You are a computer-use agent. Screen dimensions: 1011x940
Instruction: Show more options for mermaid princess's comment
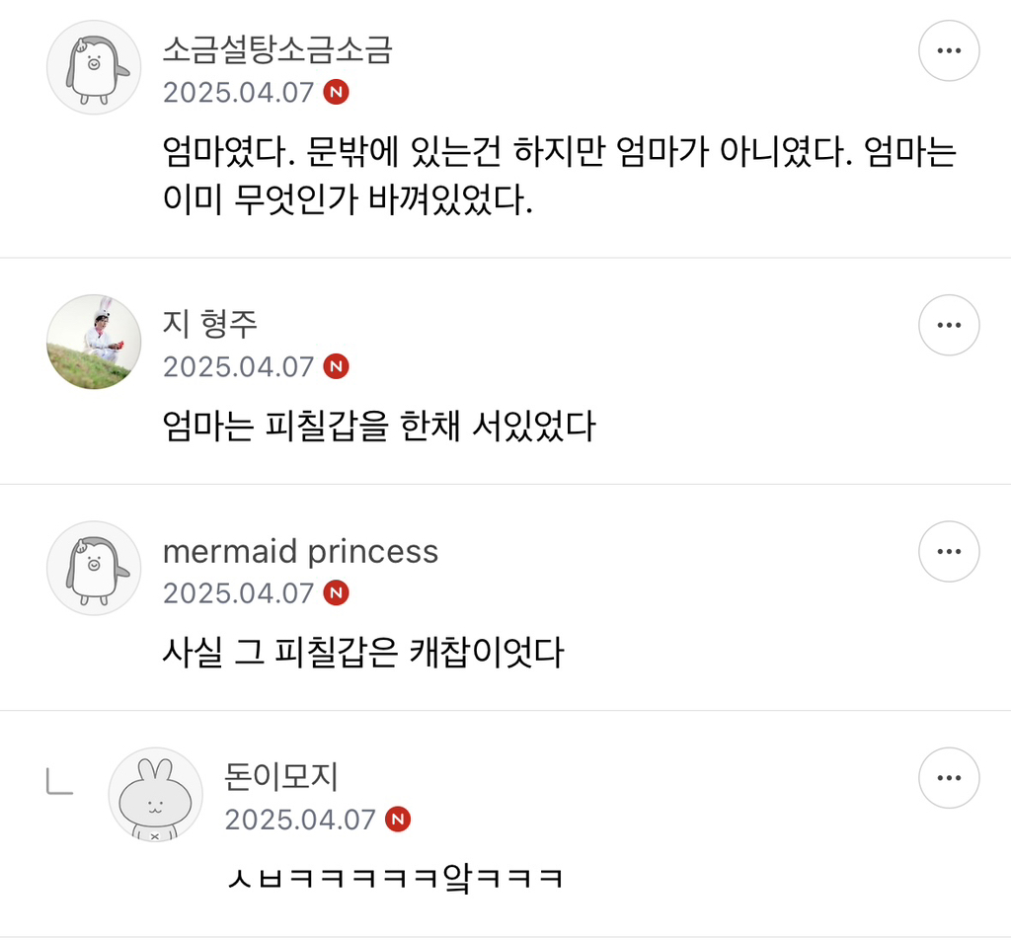click(949, 551)
